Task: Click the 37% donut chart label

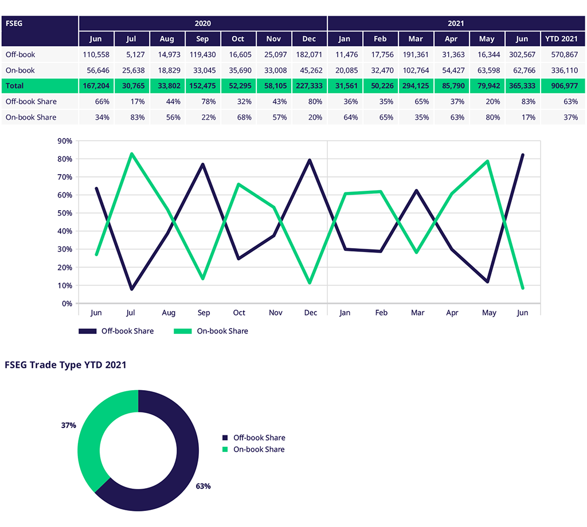Action: tap(68, 426)
